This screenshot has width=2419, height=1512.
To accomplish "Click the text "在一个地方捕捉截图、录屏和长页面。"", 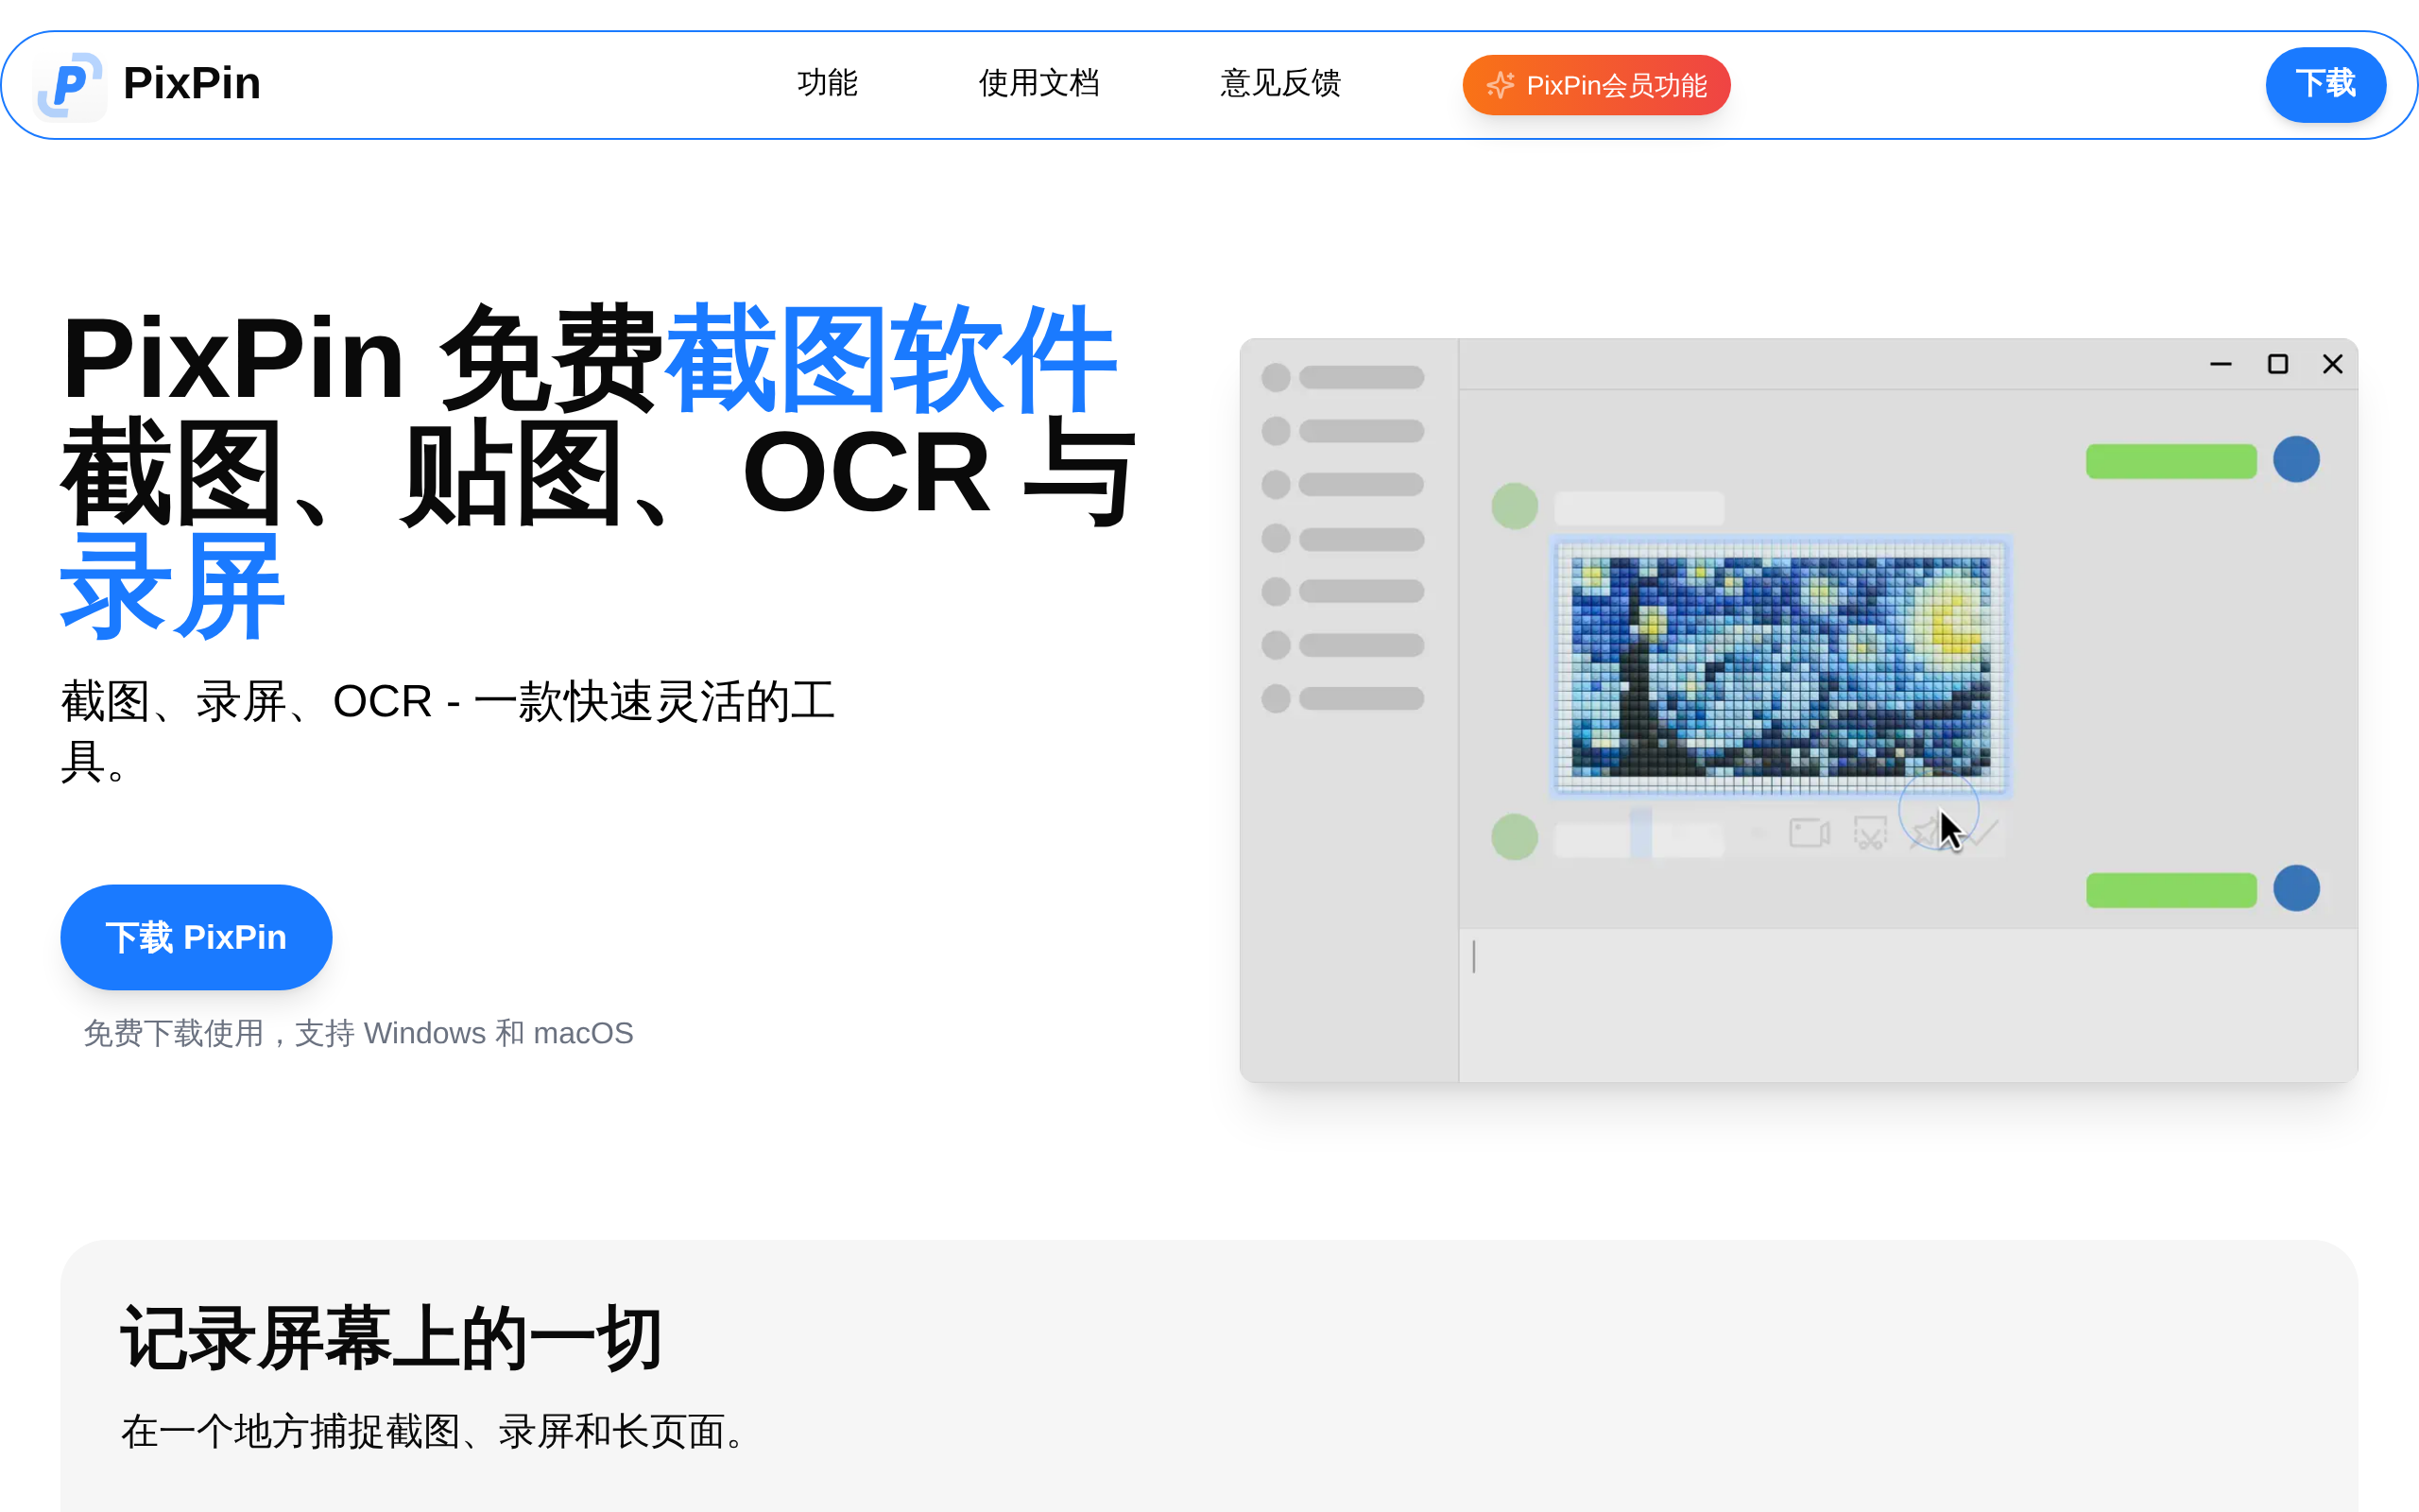I will click(437, 1431).
